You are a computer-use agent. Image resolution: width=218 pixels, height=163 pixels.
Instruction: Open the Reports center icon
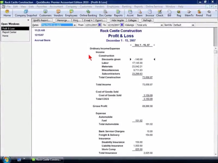pyautogui.click(x=118, y=13)
